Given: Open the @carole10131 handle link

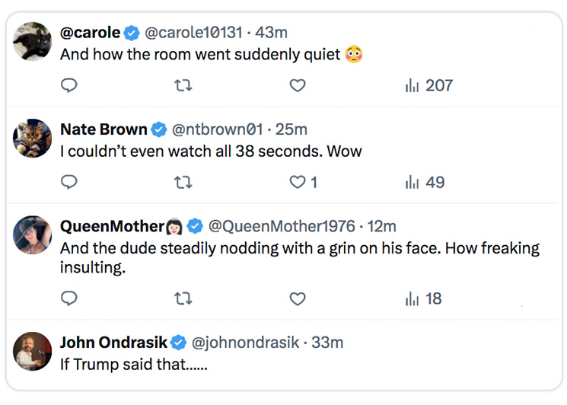Looking at the screenshot, I should pyautogui.click(x=193, y=33).
